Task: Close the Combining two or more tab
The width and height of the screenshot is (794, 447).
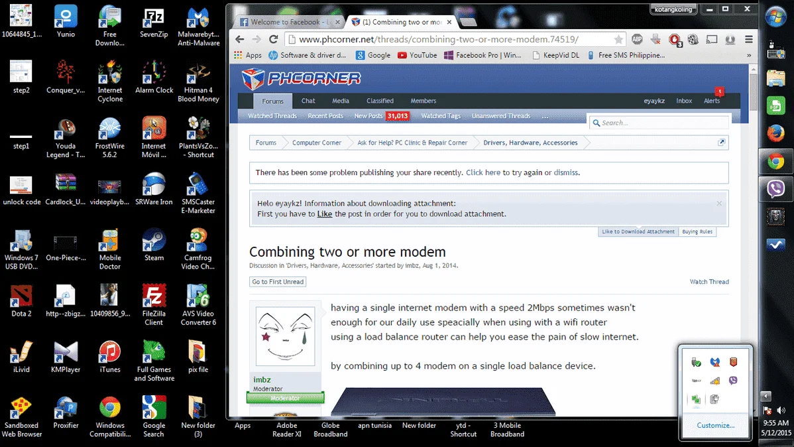Action: (x=449, y=22)
